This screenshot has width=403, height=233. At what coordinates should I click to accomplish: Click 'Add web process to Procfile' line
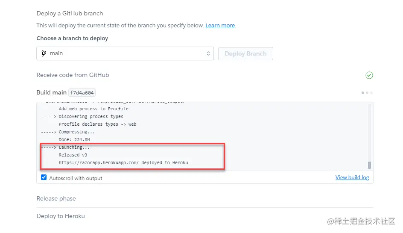[93, 109]
